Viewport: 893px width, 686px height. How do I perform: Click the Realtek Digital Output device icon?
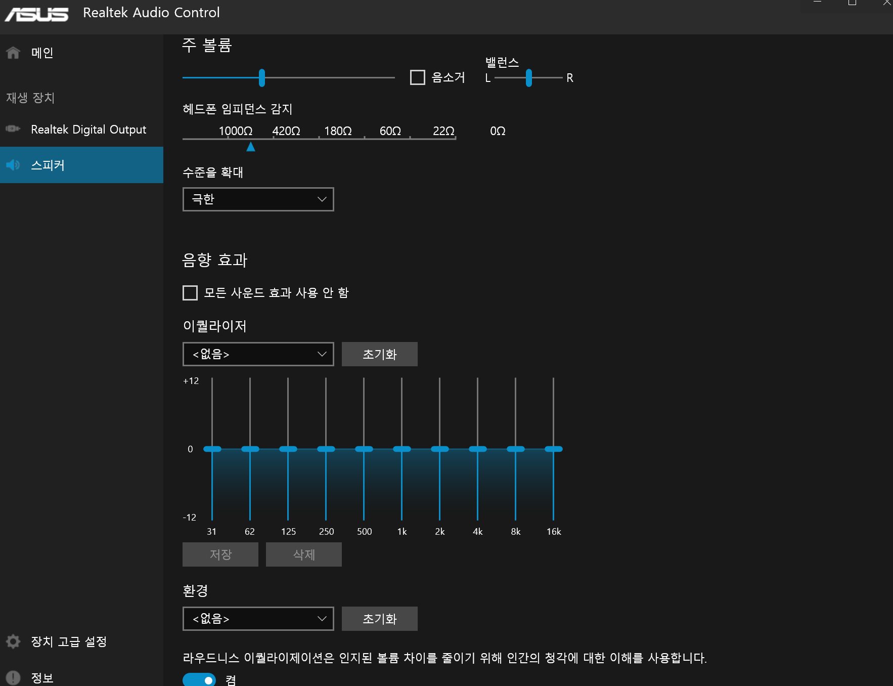[x=13, y=129]
